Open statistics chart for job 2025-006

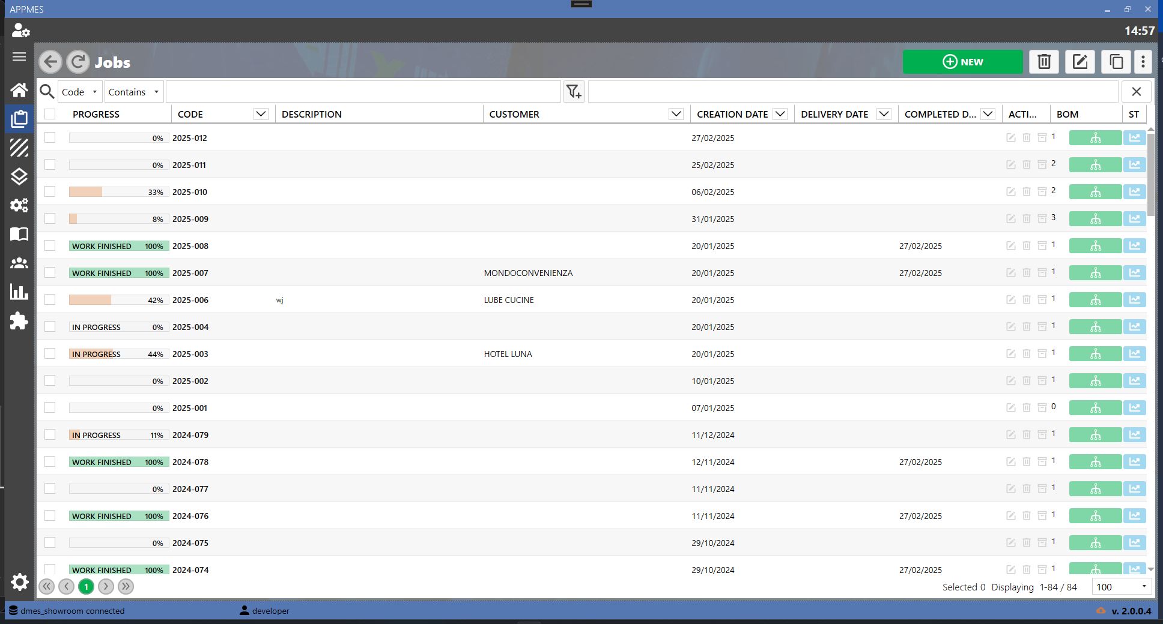click(1134, 300)
